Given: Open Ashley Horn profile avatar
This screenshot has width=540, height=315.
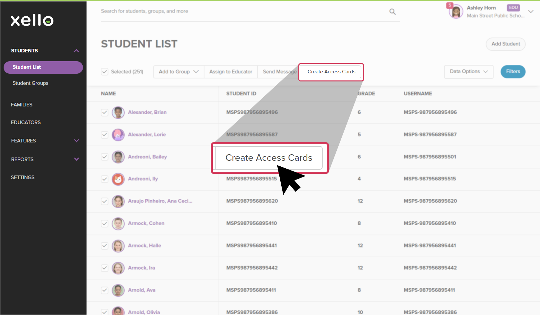Looking at the screenshot, I should [456, 12].
